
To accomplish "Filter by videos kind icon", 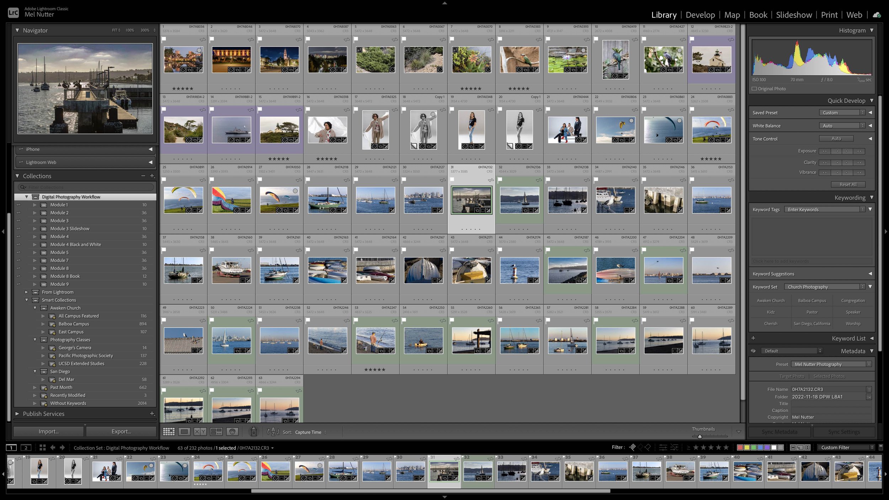I will 807,447.
